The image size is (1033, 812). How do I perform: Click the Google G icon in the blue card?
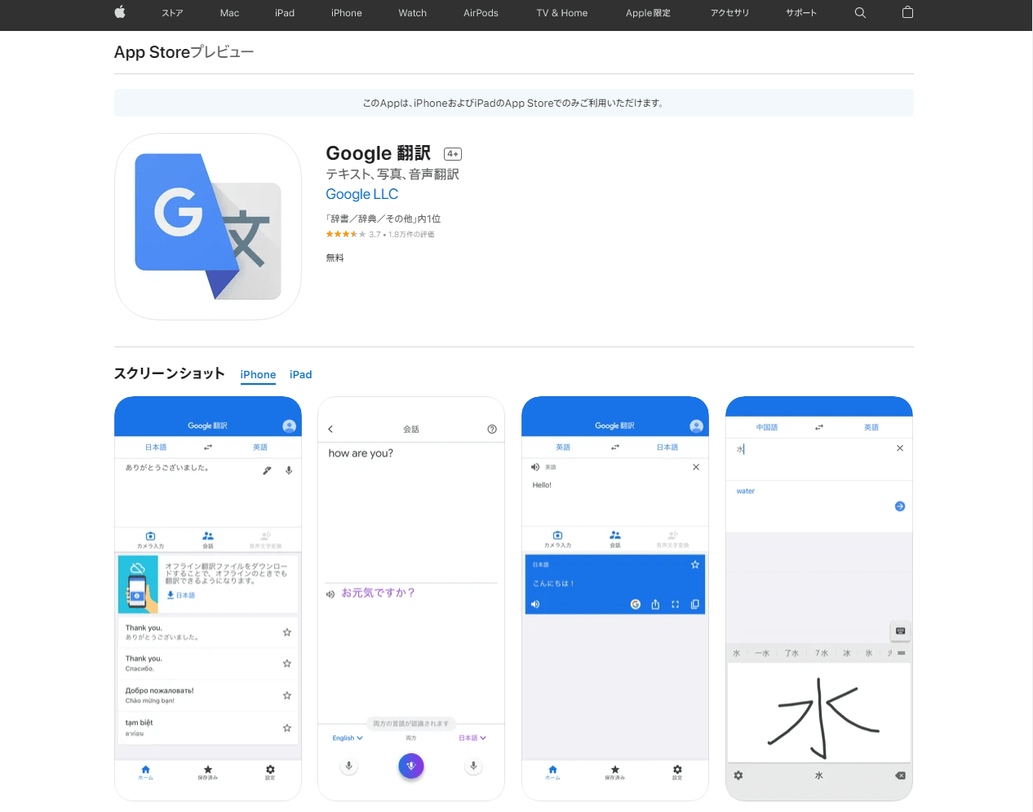(636, 604)
